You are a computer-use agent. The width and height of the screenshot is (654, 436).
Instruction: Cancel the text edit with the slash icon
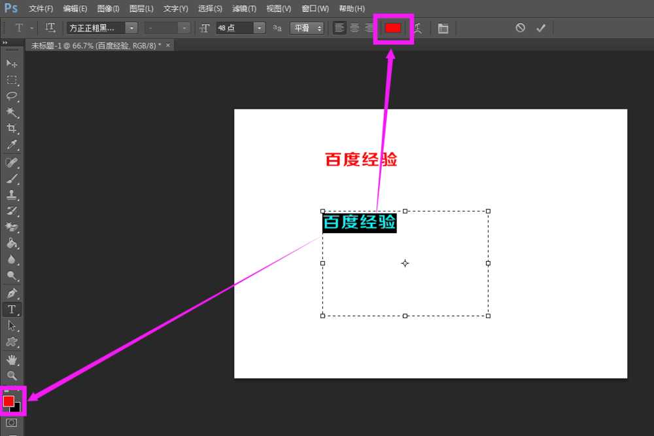point(520,27)
